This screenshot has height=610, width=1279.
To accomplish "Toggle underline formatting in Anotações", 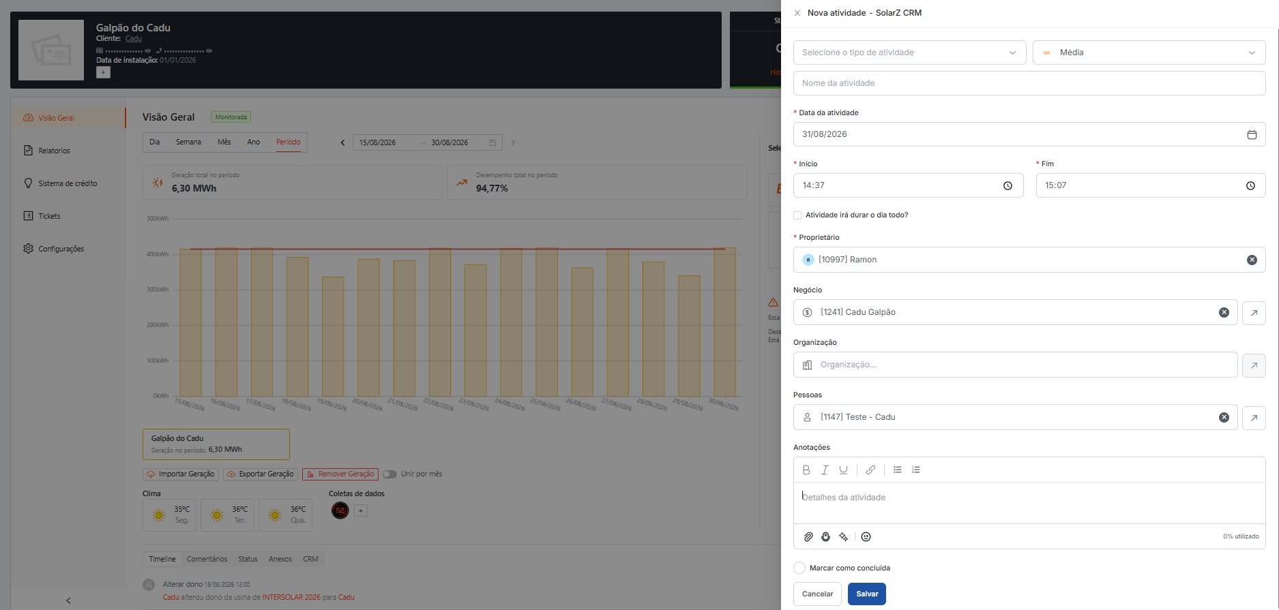I will tap(843, 470).
